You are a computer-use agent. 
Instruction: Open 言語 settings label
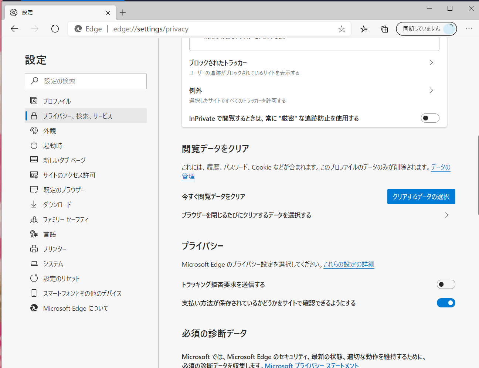[x=50, y=234]
